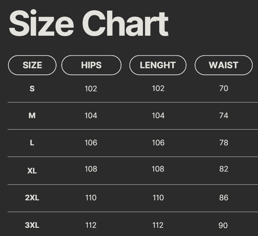Click waist value 70 for size S
The image size is (258, 236).
[224, 88]
